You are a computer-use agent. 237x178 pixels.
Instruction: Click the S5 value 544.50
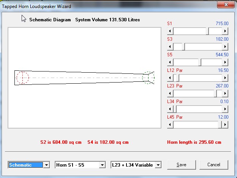pyautogui.click(x=222, y=55)
